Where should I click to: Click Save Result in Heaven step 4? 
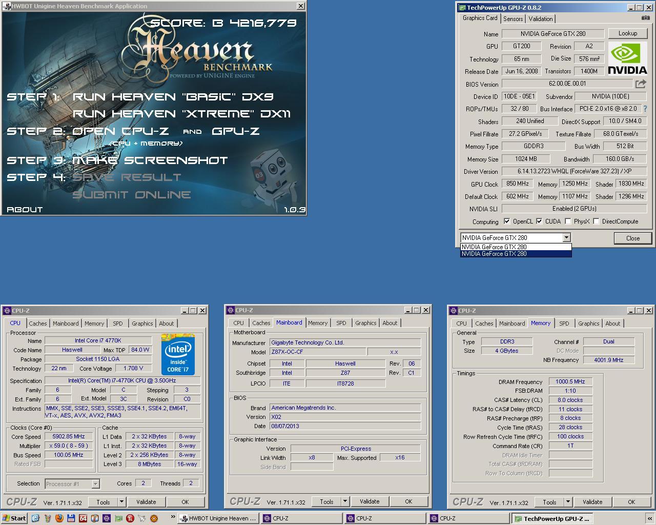click(x=127, y=177)
